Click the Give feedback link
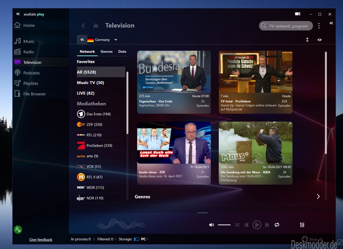343x249 pixels. 41,240
